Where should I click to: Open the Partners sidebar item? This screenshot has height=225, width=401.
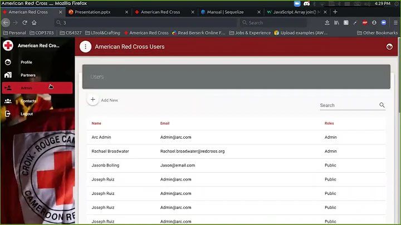click(x=37, y=75)
